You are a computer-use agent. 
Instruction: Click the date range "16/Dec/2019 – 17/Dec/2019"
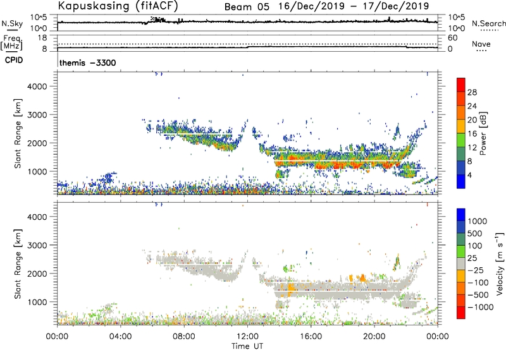pyautogui.click(x=354, y=6)
